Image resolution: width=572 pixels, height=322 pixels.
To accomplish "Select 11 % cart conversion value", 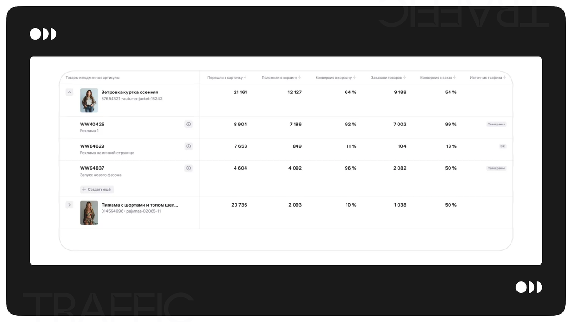I will click(x=351, y=146).
